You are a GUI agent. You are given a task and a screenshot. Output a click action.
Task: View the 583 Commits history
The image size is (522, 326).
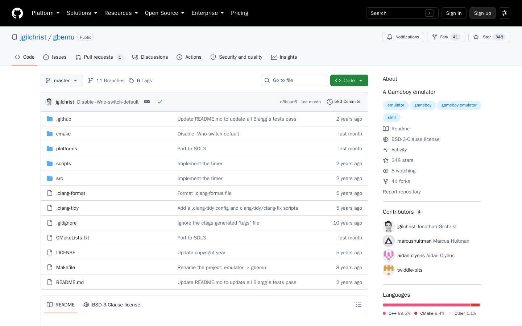click(344, 102)
